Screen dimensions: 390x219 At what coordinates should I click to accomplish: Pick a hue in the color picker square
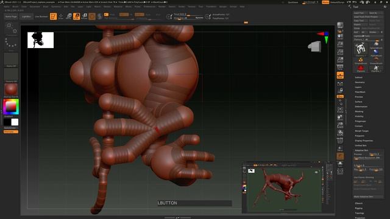tap(11, 107)
